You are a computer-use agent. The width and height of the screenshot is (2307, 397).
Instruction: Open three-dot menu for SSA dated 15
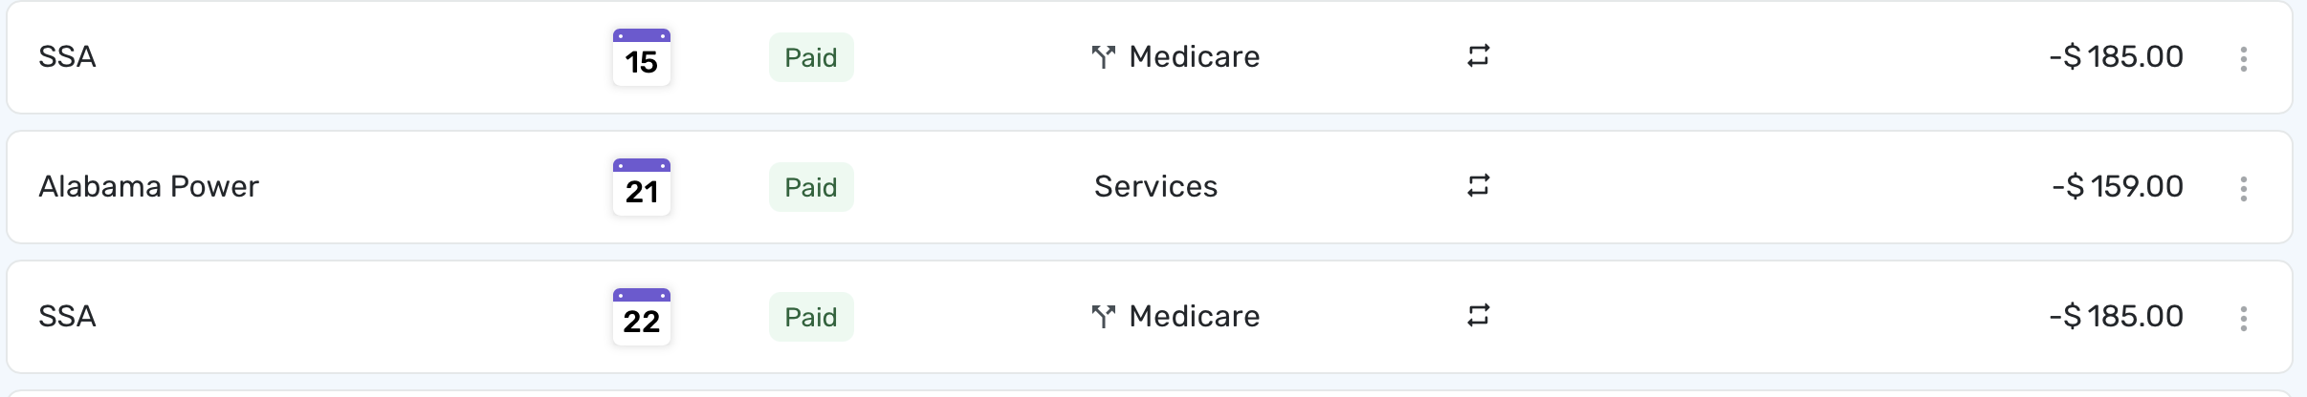[x=2243, y=59]
